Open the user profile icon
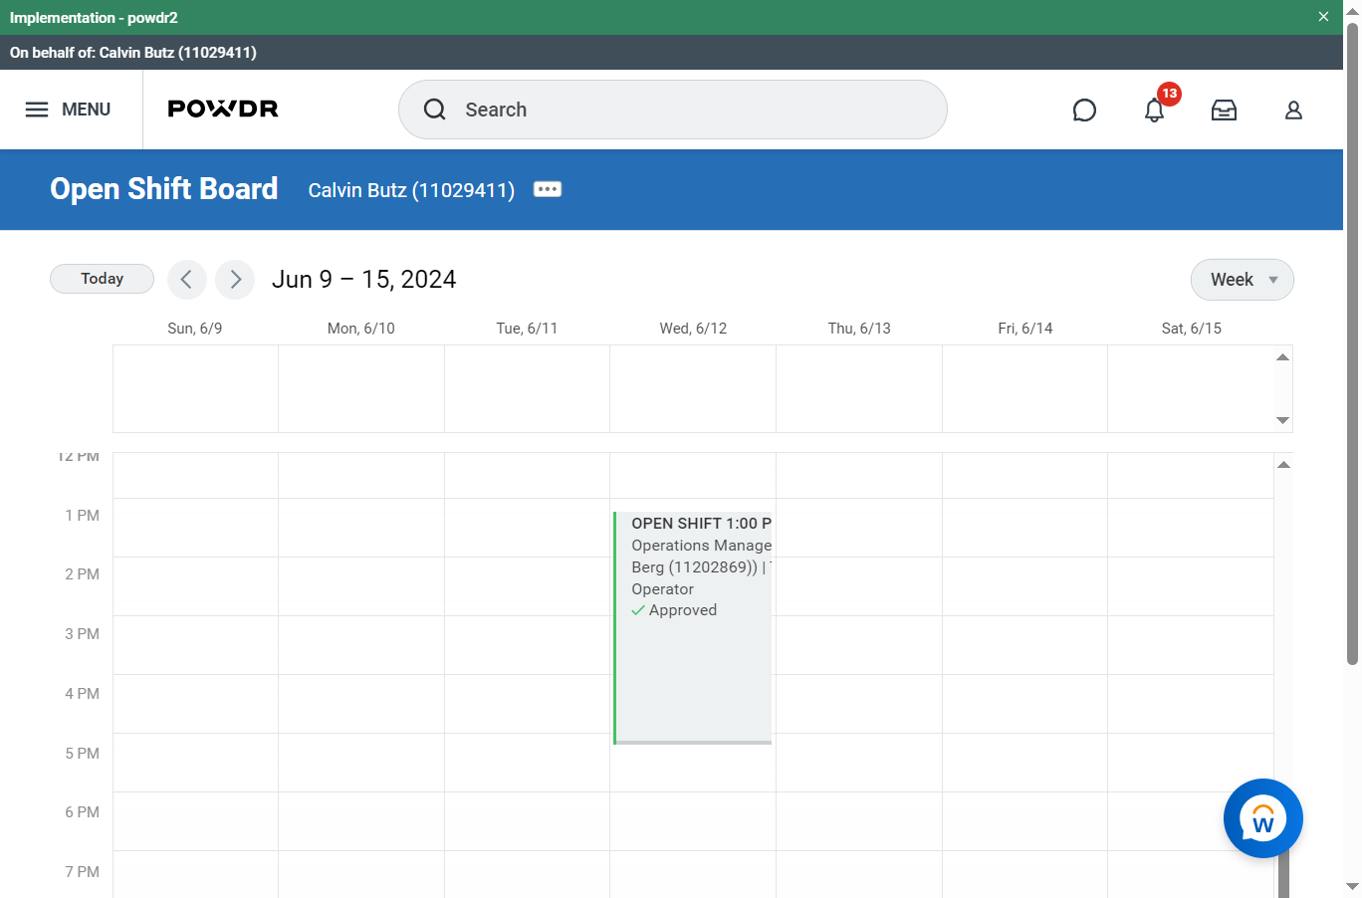 tap(1293, 110)
